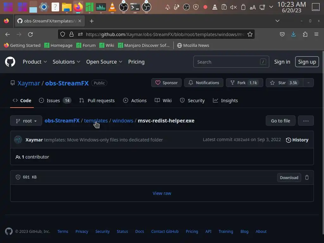Close the obs-StreamFX browser tab
The width and height of the screenshot is (324, 243).
point(80,21)
